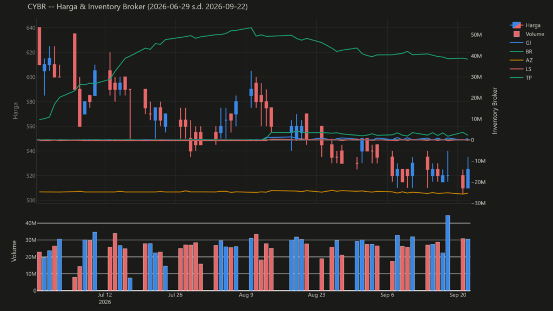Click the orange AZ line near −25M
This screenshot has height=311, width=553.
point(254,192)
